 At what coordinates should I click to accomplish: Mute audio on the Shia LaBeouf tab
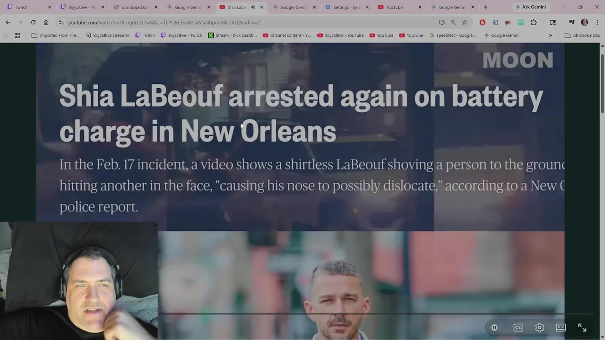253,7
